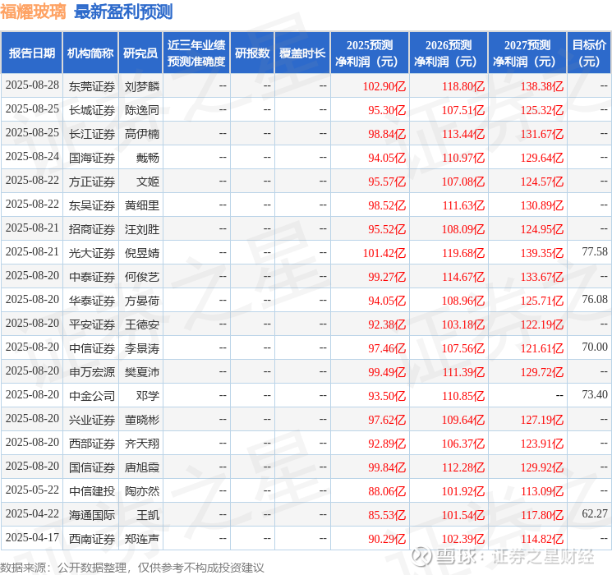612x575 pixels.
Task: Click the 申万宏源 institution cell
Action: [92, 372]
